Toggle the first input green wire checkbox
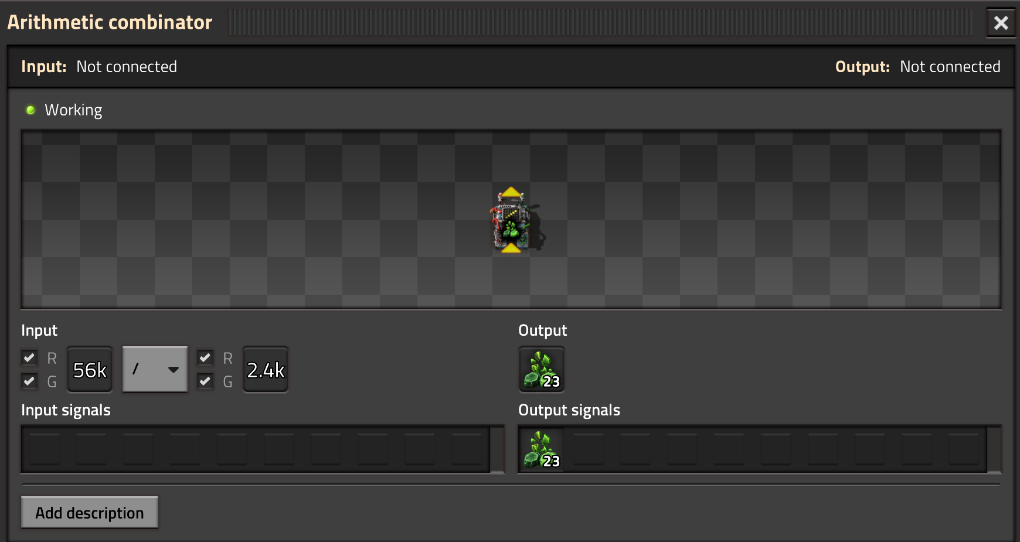The width and height of the screenshot is (1020, 542). [x=29, y=381]
